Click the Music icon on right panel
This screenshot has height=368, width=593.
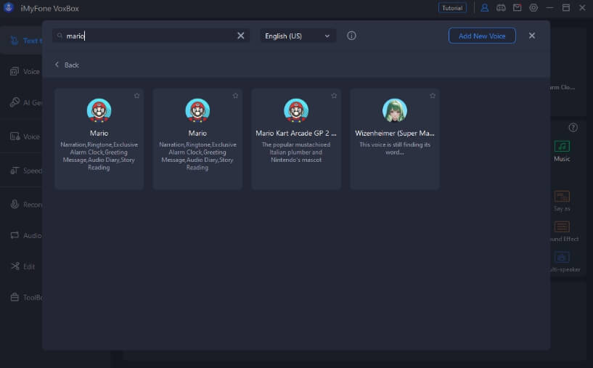[x=562, y=147]
